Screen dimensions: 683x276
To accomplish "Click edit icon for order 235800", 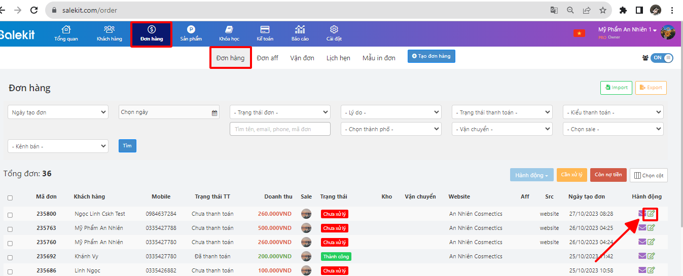I will 651,214.
